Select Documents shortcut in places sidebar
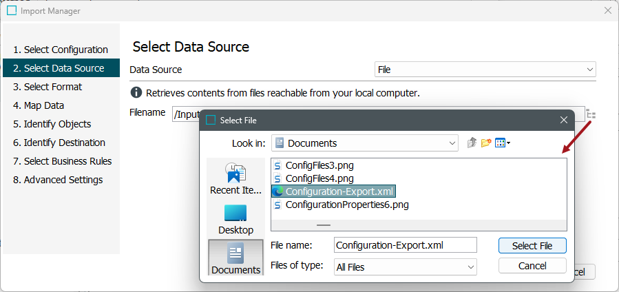 (235, 258)
